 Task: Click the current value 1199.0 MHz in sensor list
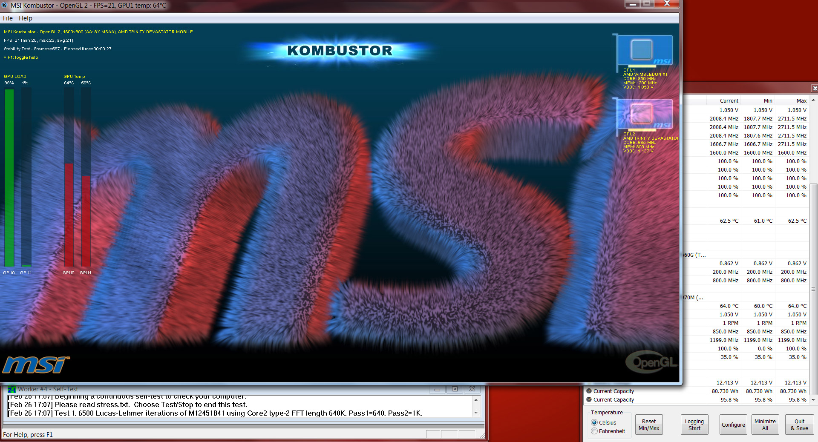(724, 340)
